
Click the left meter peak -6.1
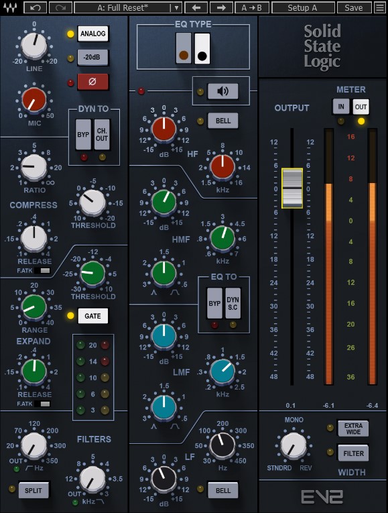point(328,406)
